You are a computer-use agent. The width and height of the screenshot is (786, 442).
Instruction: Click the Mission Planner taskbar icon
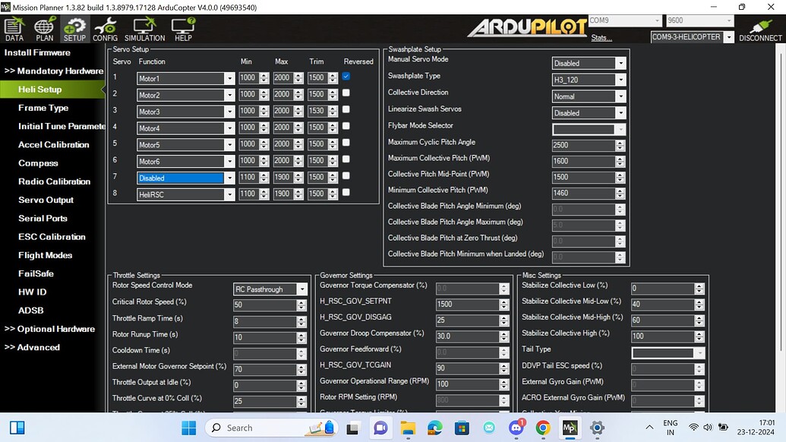click(570, 428)
